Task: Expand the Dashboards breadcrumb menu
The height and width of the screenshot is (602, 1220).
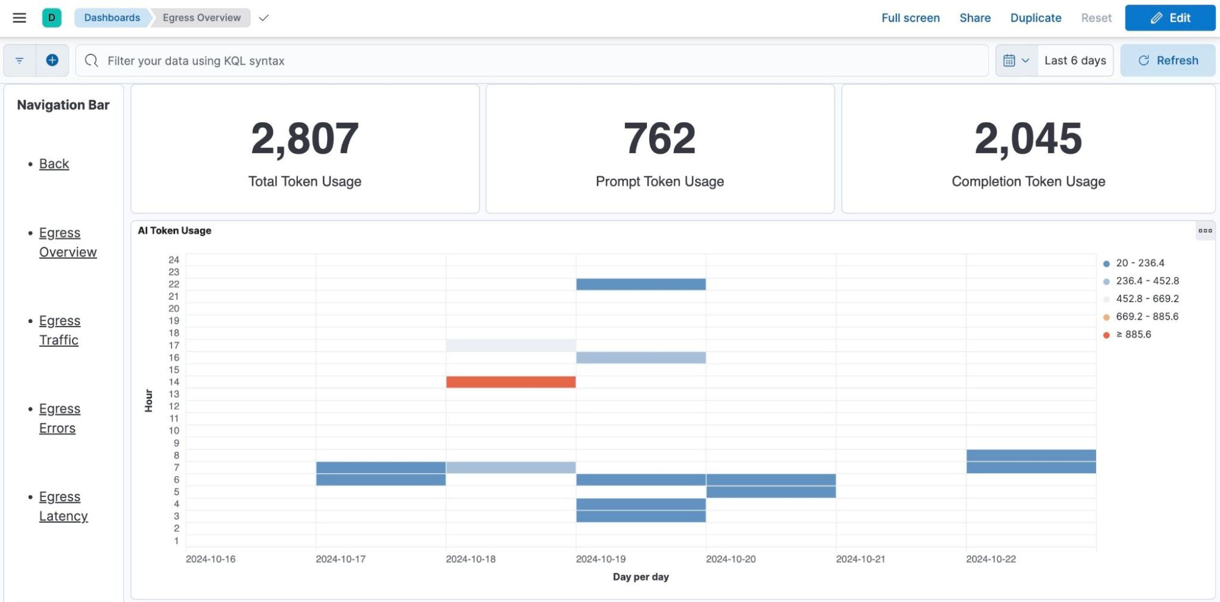Action: tap(112, 18)
